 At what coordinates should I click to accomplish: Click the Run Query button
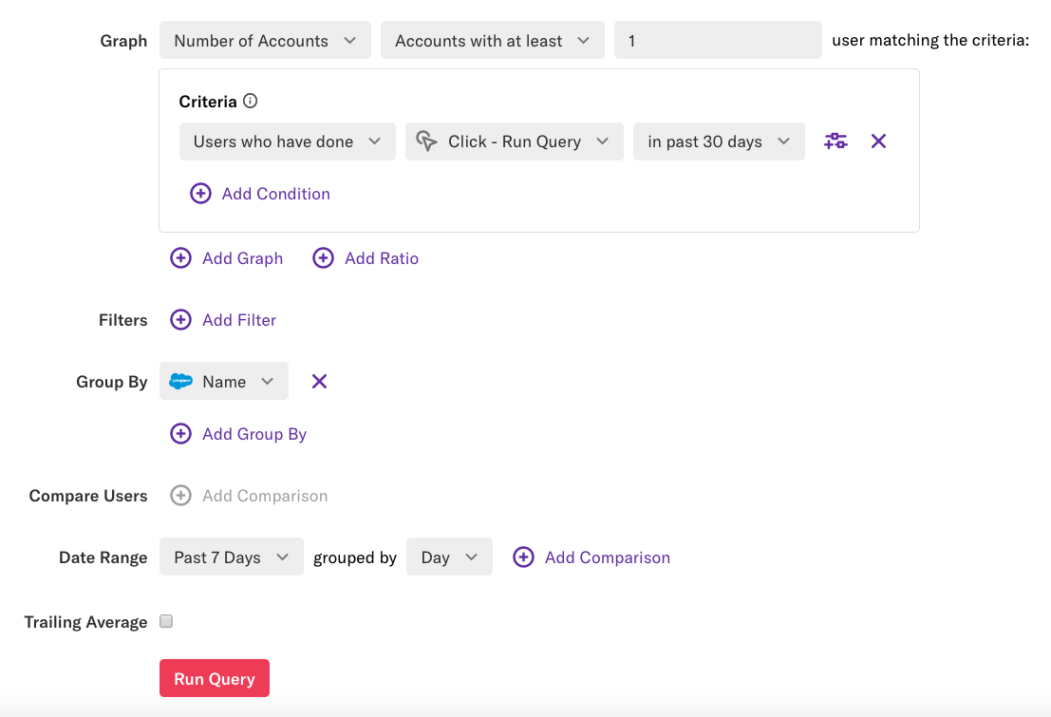[215, 678]
